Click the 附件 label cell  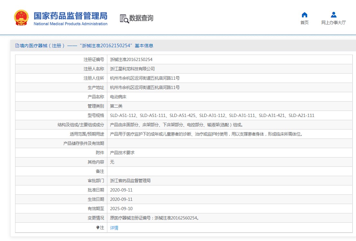tap(61, 153)
